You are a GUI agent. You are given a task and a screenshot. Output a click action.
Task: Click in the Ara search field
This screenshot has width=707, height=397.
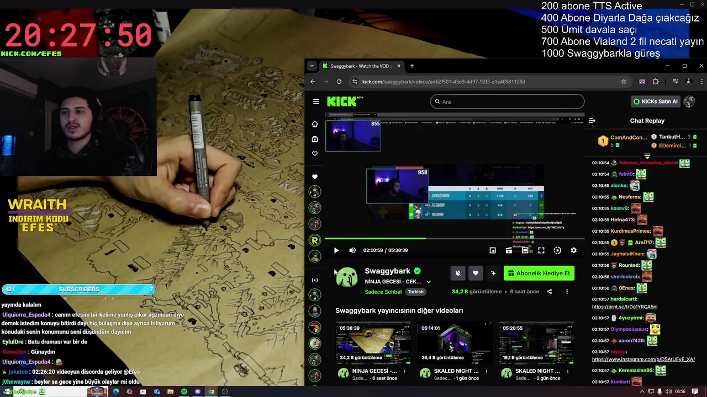click(x=507, y=101)
